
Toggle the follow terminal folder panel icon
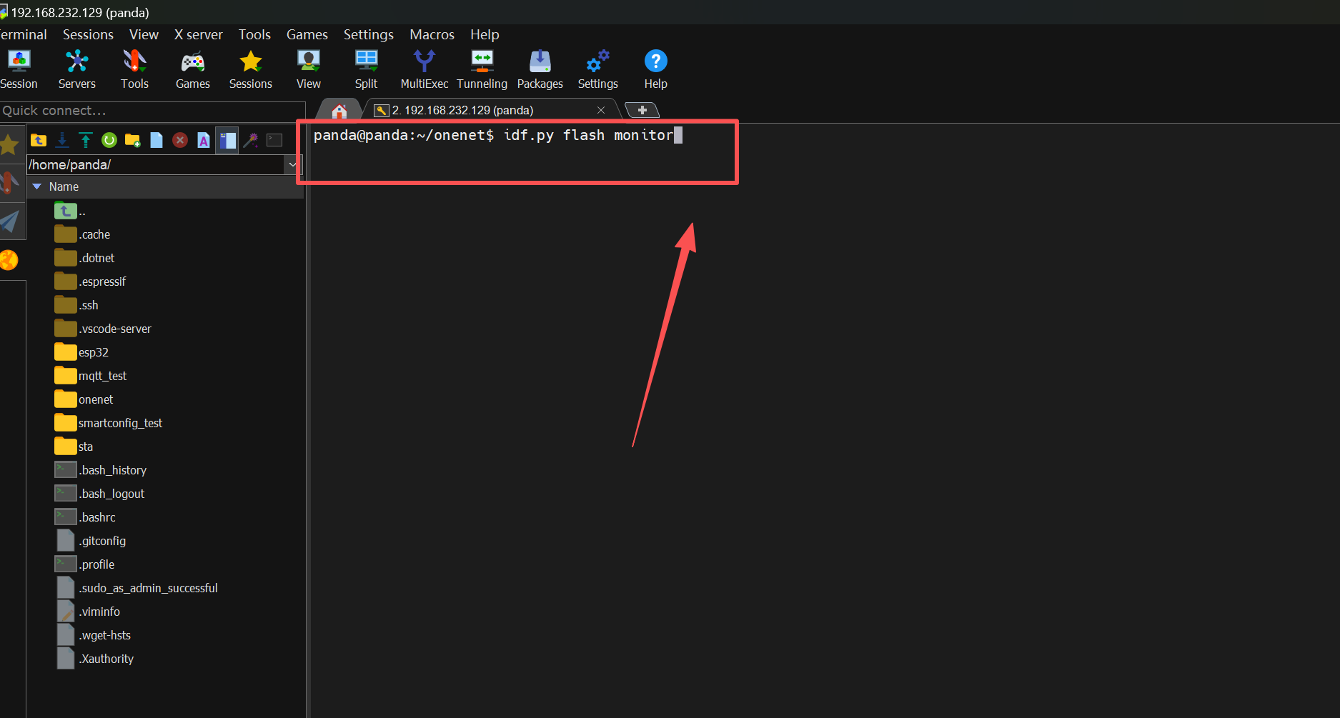(227, 140)
